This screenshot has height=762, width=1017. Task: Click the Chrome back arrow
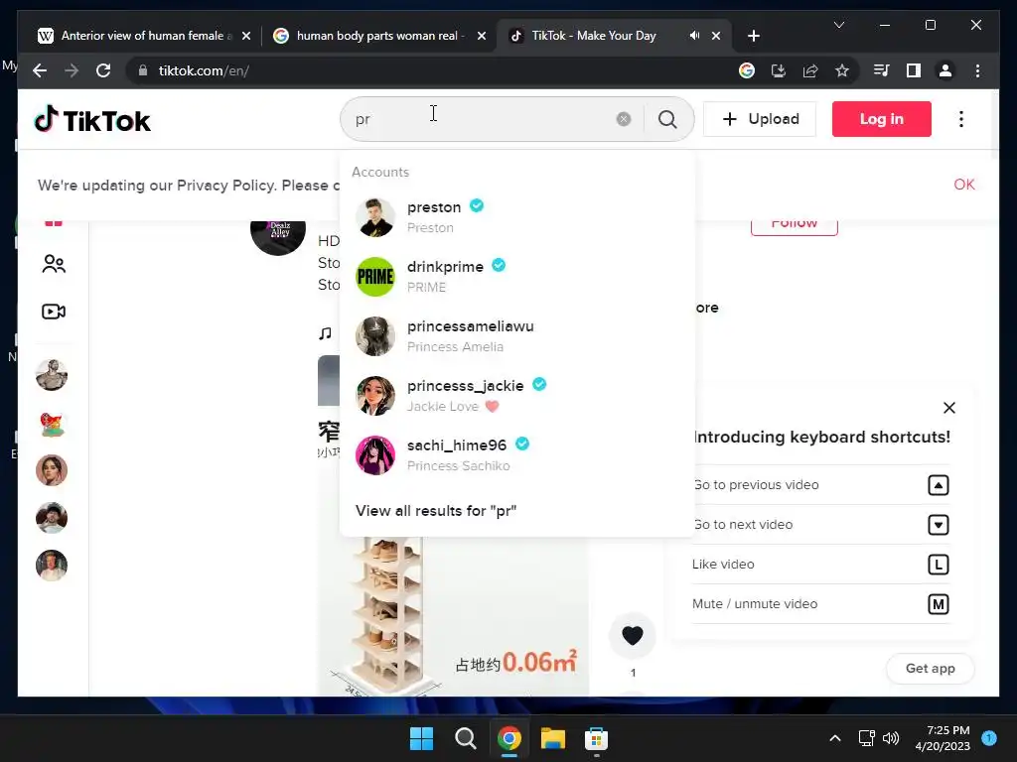[40, 70]
